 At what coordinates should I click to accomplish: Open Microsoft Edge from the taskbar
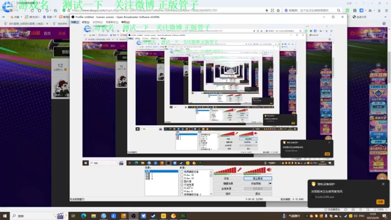pos(84,216)
